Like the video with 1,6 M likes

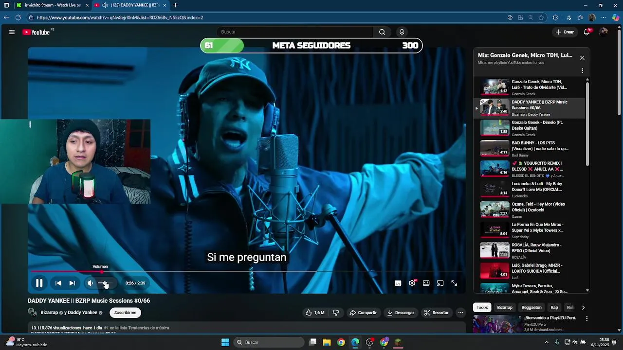pos(315,313)
